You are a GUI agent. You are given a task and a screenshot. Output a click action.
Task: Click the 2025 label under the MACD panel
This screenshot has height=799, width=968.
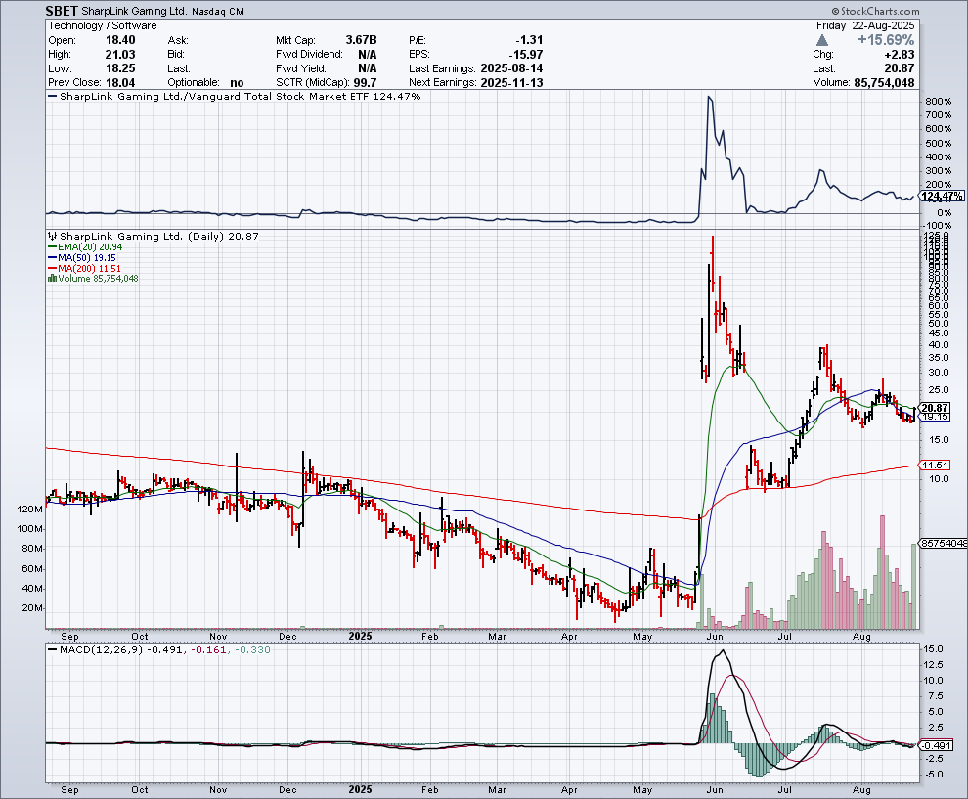[360, 790]
